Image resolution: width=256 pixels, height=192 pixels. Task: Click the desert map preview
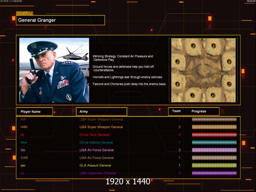point(204,70)
